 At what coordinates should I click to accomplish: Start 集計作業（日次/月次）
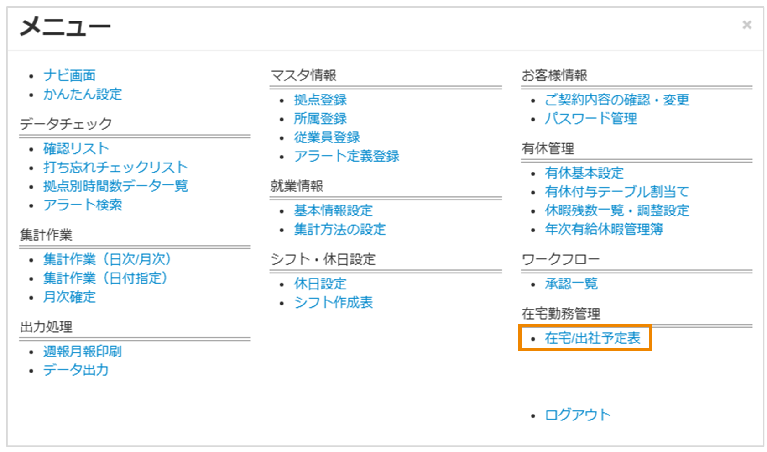(x=106, y=259)
